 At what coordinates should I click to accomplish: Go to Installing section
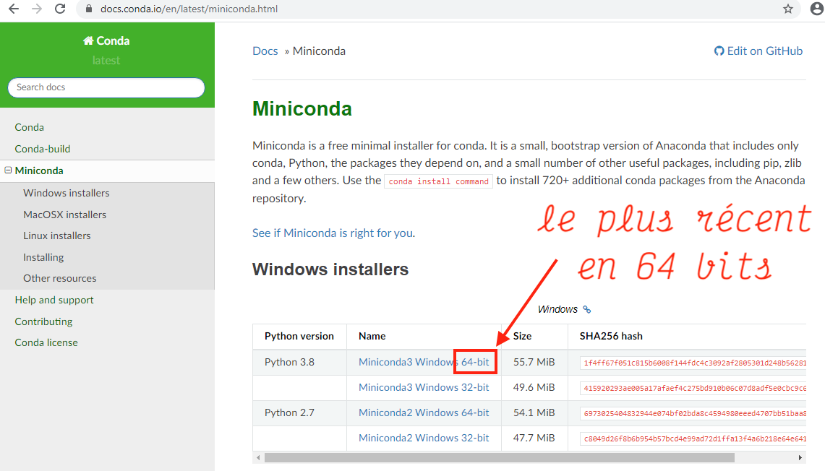pos(43,257)
